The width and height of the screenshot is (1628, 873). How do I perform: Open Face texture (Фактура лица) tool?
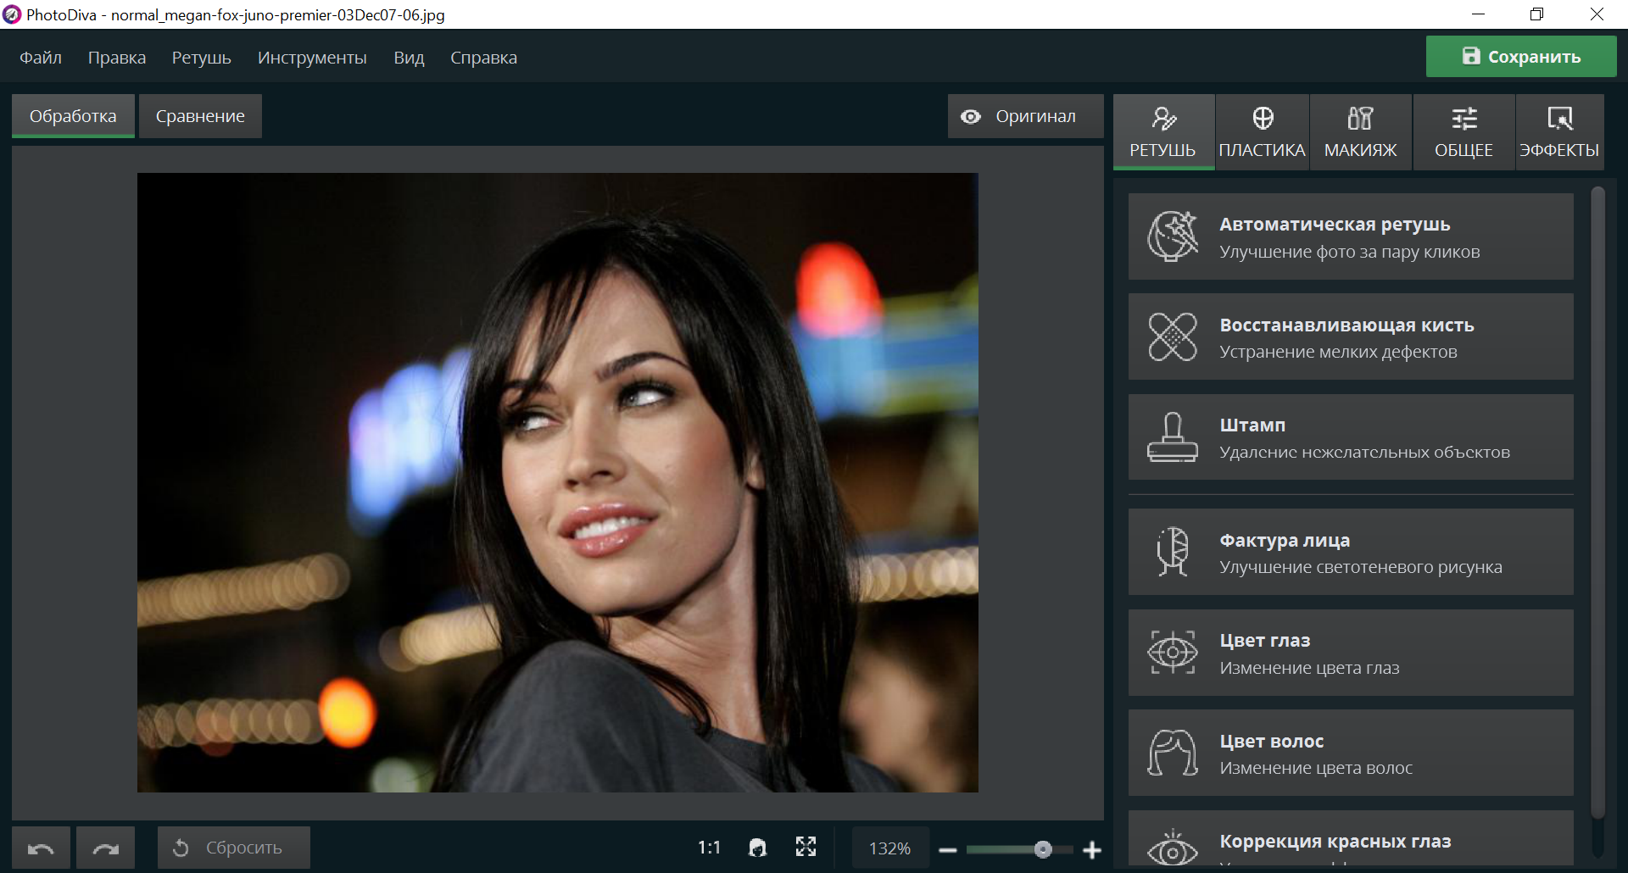(1350, 553)
